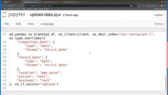Open the downloads icon in toolbar

(152, 6)
